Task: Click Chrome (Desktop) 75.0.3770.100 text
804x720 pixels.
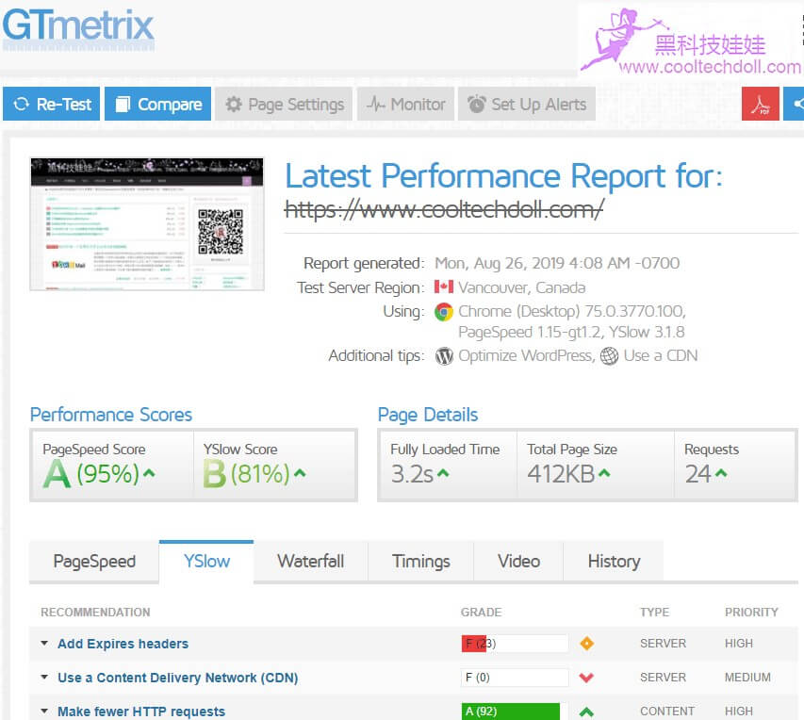Action: pos(572,311)
